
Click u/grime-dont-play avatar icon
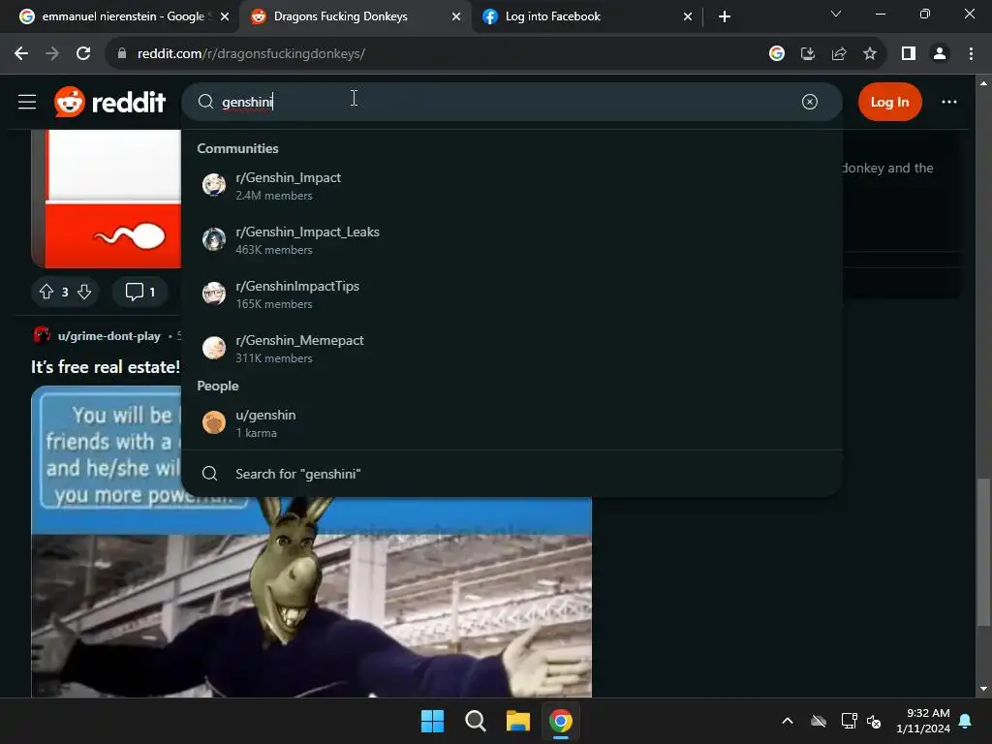(42, 334)
